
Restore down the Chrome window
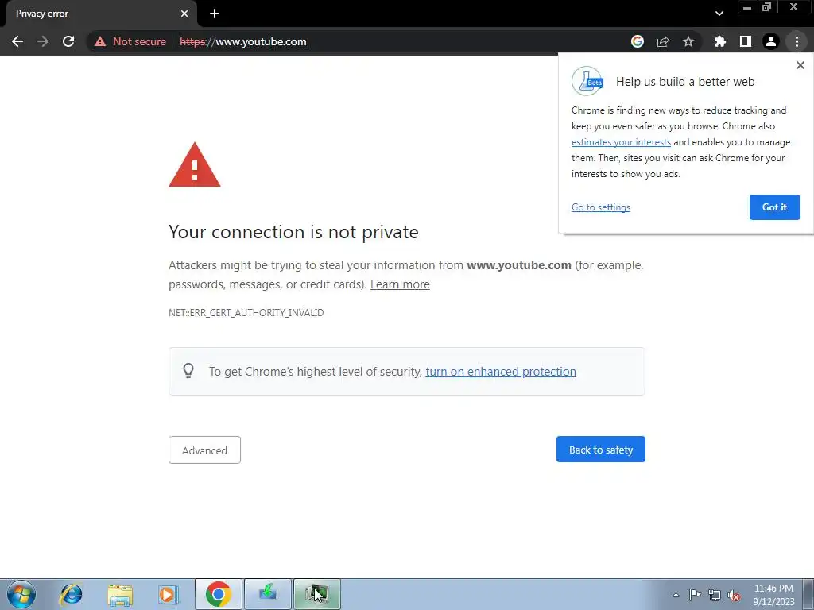click(766, 7)
